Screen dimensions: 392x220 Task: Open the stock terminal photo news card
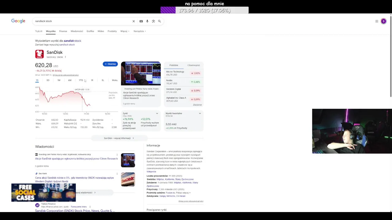[141, 84]
